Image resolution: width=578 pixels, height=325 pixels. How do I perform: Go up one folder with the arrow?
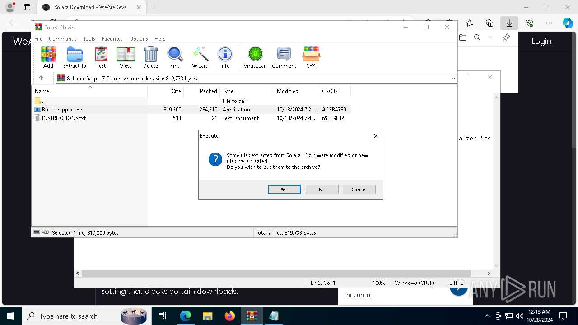[x=41, y=78]
